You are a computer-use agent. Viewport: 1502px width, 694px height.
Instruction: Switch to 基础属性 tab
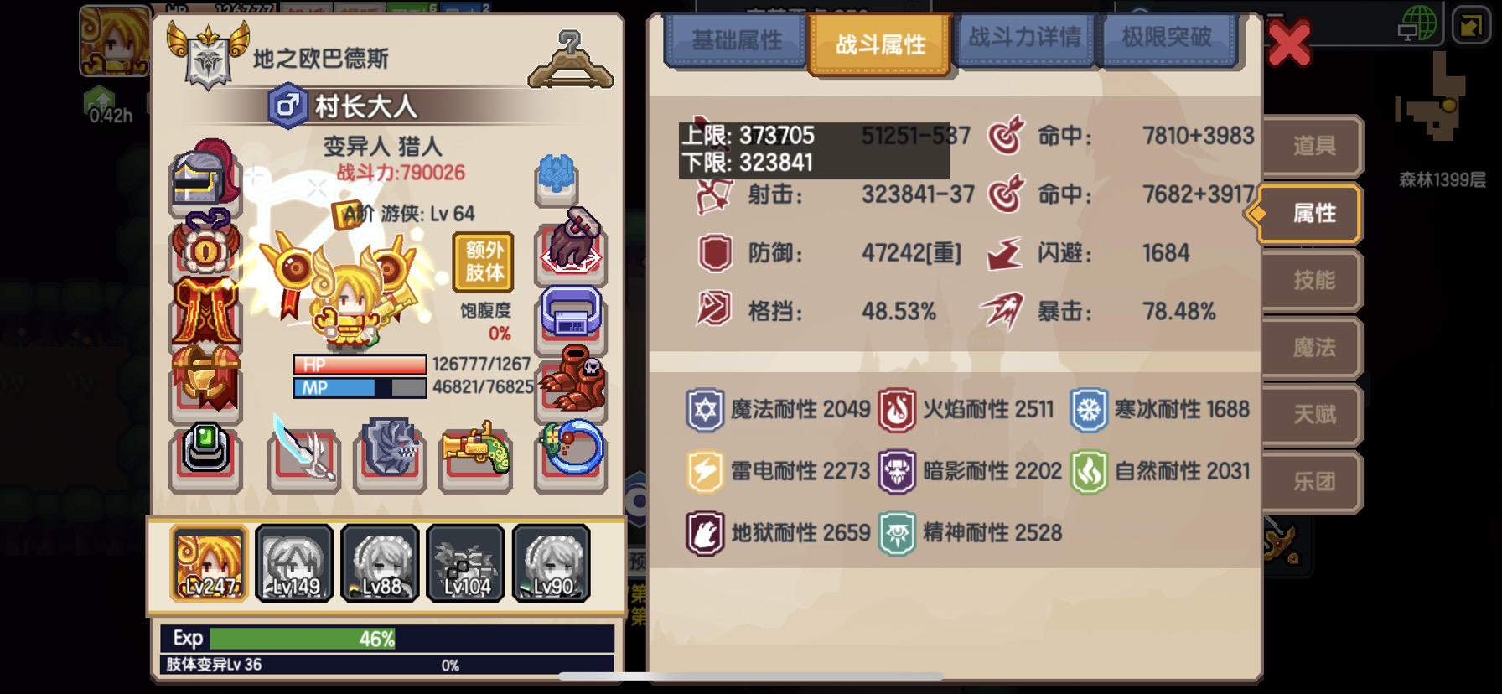tap(736, 39)
